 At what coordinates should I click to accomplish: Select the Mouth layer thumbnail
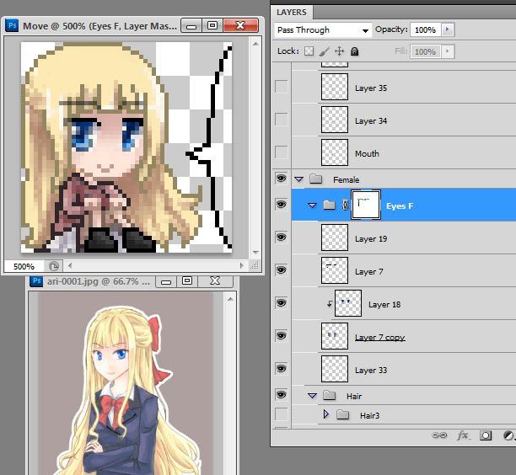(335, 152)
